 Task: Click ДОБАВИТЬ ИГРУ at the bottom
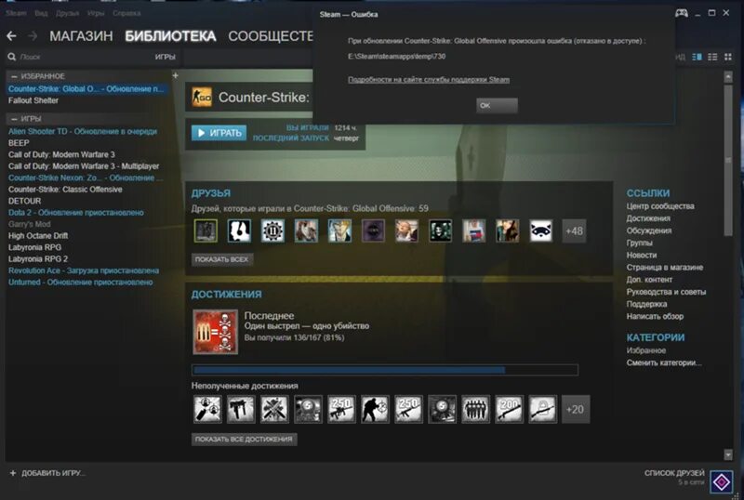[53, 473]
